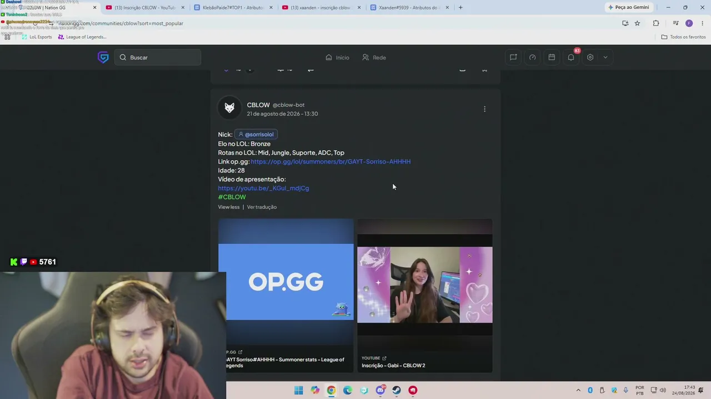Image resolution: width=711 pixels, height=399 pixels.
Task: Open the calendar icon in header
Action: (552, 57)
